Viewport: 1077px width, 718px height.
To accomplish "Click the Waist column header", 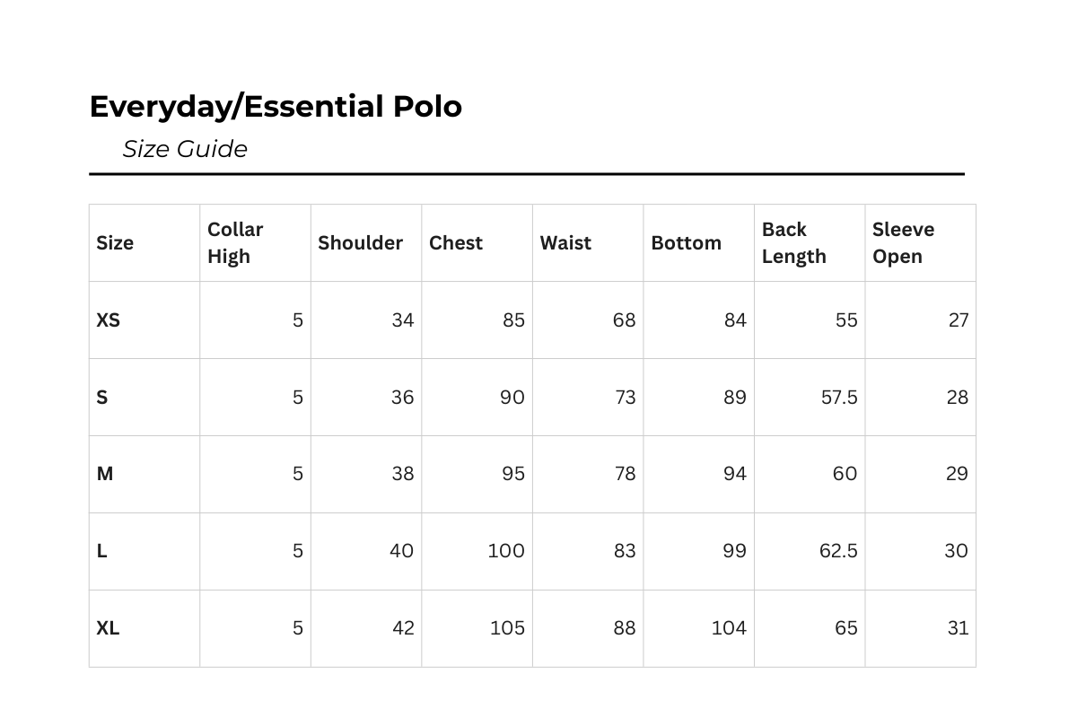I will coord(565,242).
